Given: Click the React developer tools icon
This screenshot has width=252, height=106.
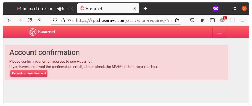Looking at the screenshot, I should pyautogui.click(x=232, y=20).
